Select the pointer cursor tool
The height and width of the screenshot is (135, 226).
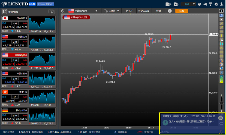[221, 20]
